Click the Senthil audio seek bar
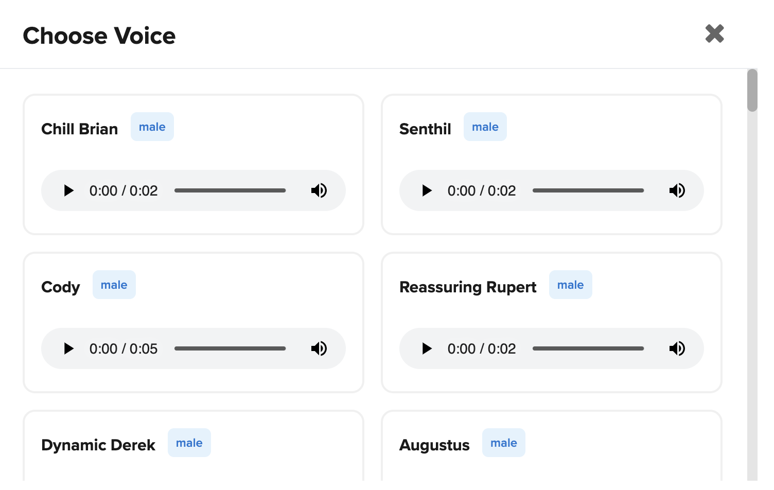The height and width of the screenshot is (490, 774). click(588, 191)
